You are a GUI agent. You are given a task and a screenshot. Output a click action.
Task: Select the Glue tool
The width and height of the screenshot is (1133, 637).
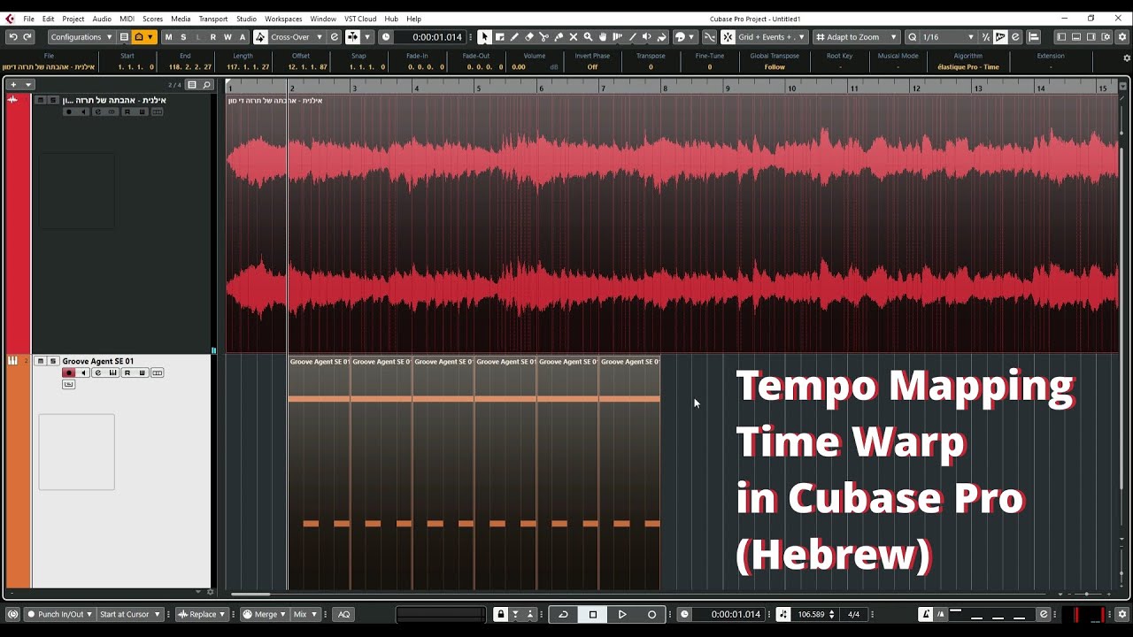click(x=559, y=37)
